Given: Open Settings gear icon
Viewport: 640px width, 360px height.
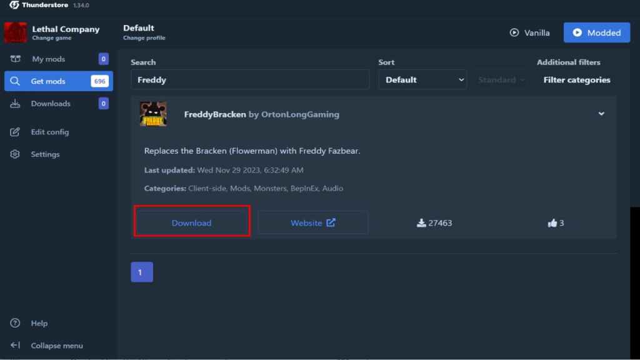Looking at the screenshot, I should point(16,154).
